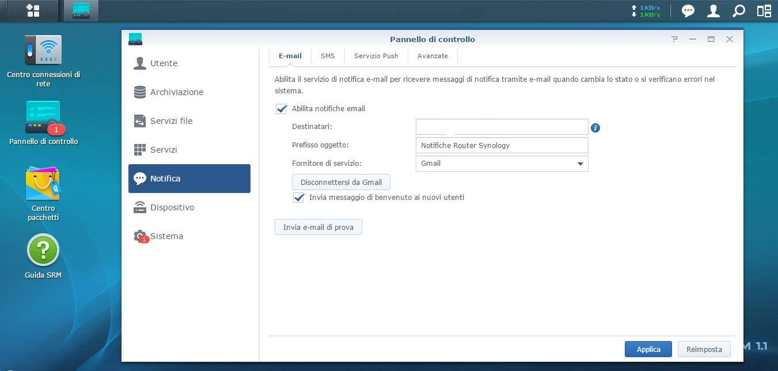Open Centro pacchetti desktop icon

tap(43, 194)
